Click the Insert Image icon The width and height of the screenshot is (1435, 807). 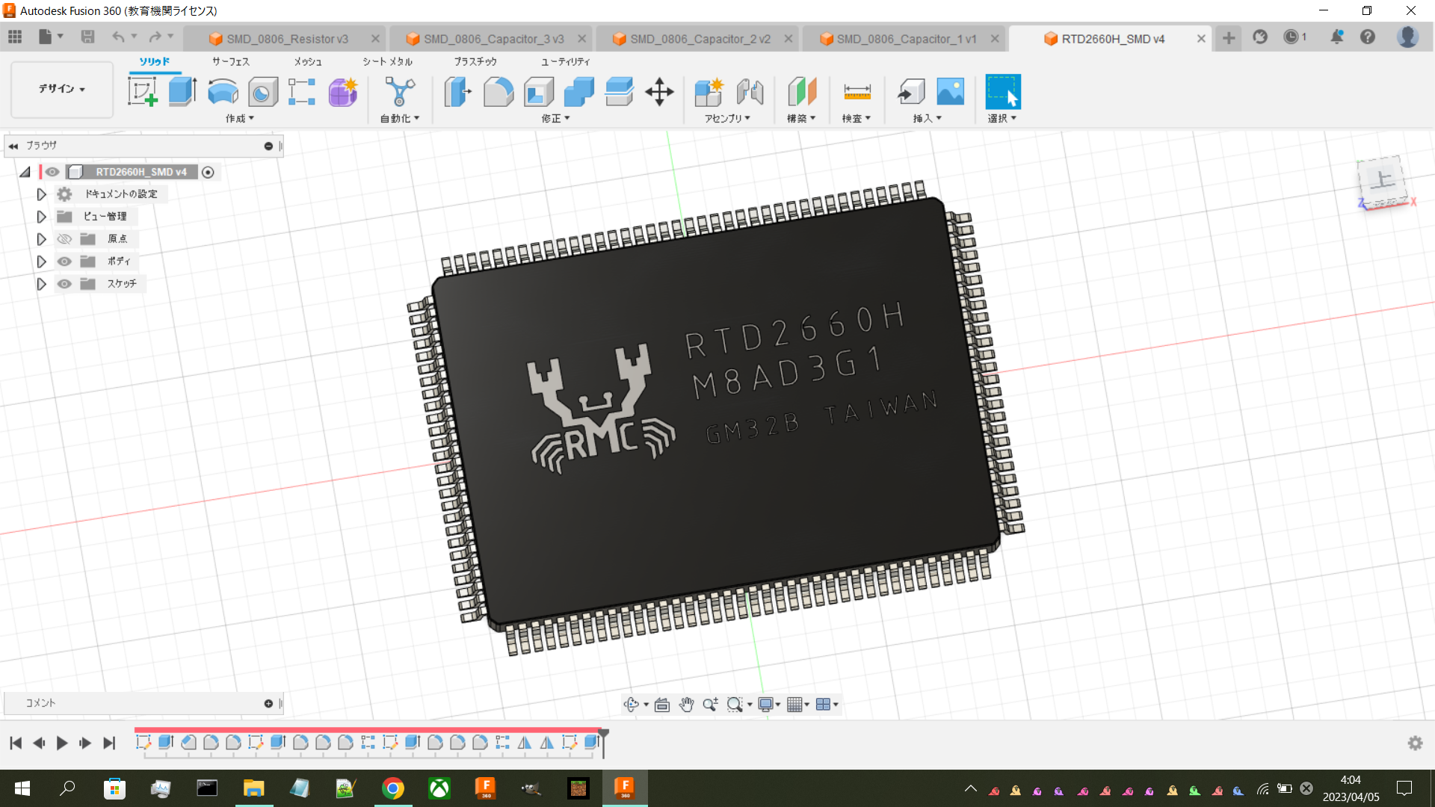pos(951,92)
